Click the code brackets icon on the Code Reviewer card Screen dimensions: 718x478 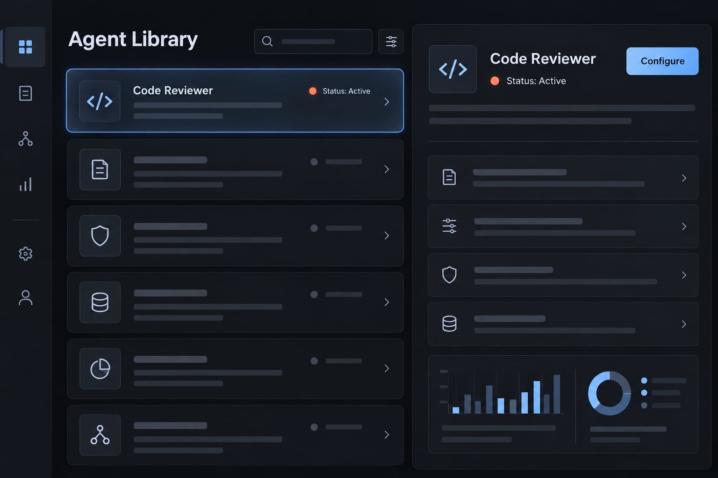[x=100, y=101]
